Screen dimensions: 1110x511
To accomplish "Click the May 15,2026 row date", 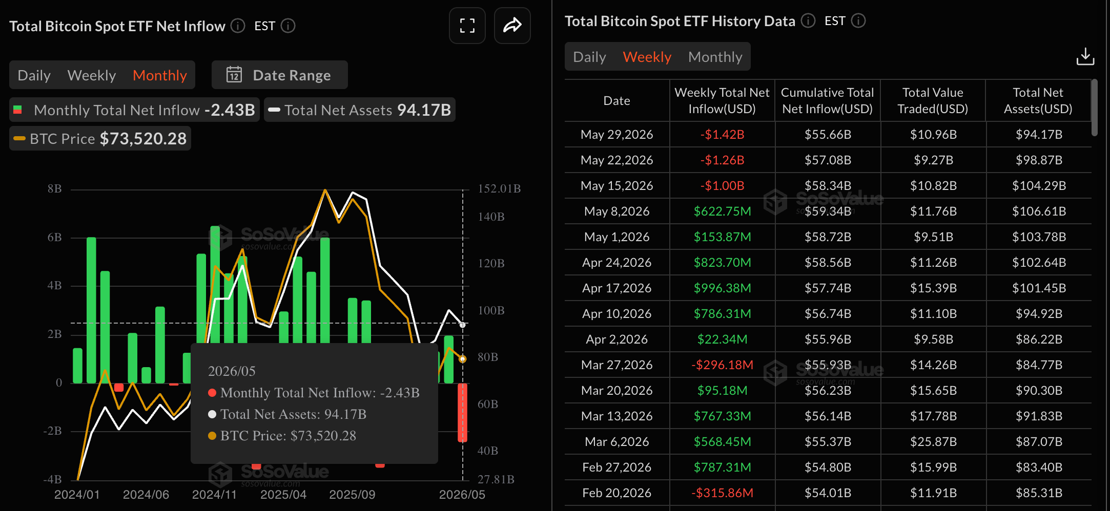I will pos(617,185).
